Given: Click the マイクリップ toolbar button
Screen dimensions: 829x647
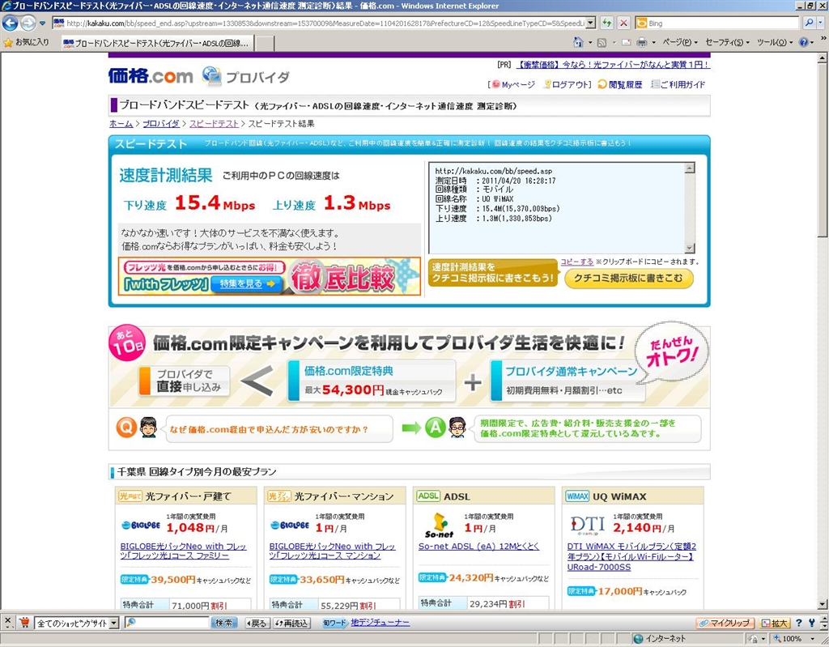Looking at the screenshot, I should click(x=725, y=624).
